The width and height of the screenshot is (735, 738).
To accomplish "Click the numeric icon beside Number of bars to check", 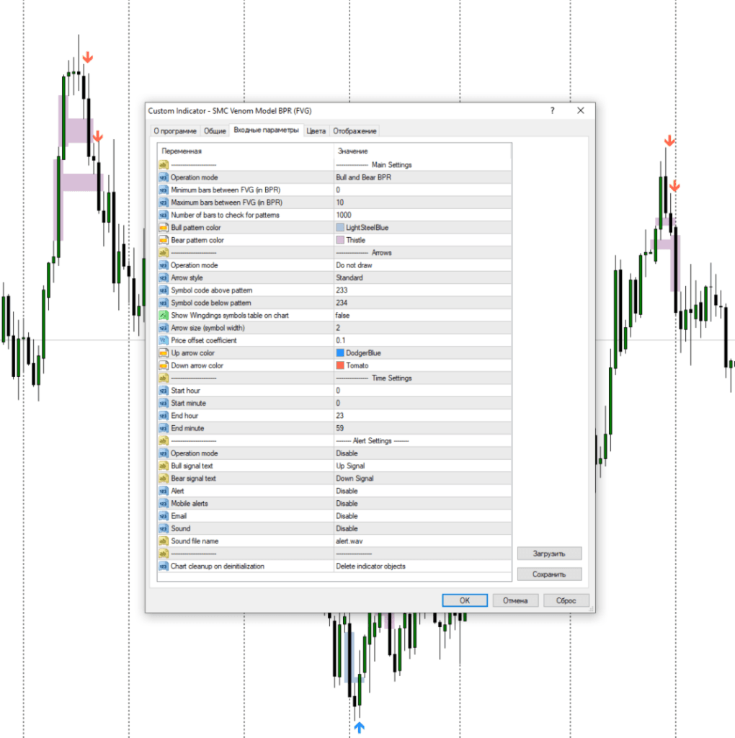I will point(164,215).
